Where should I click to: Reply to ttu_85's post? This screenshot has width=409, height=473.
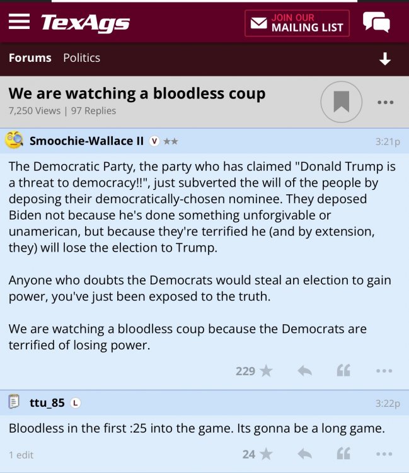point(304,453)
